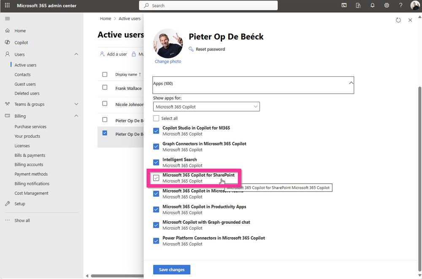This screenshot has height=279, width=422.
Task: Open Billing notifications in sidebar
Action: pyautogui.click(x=32, y=184)
